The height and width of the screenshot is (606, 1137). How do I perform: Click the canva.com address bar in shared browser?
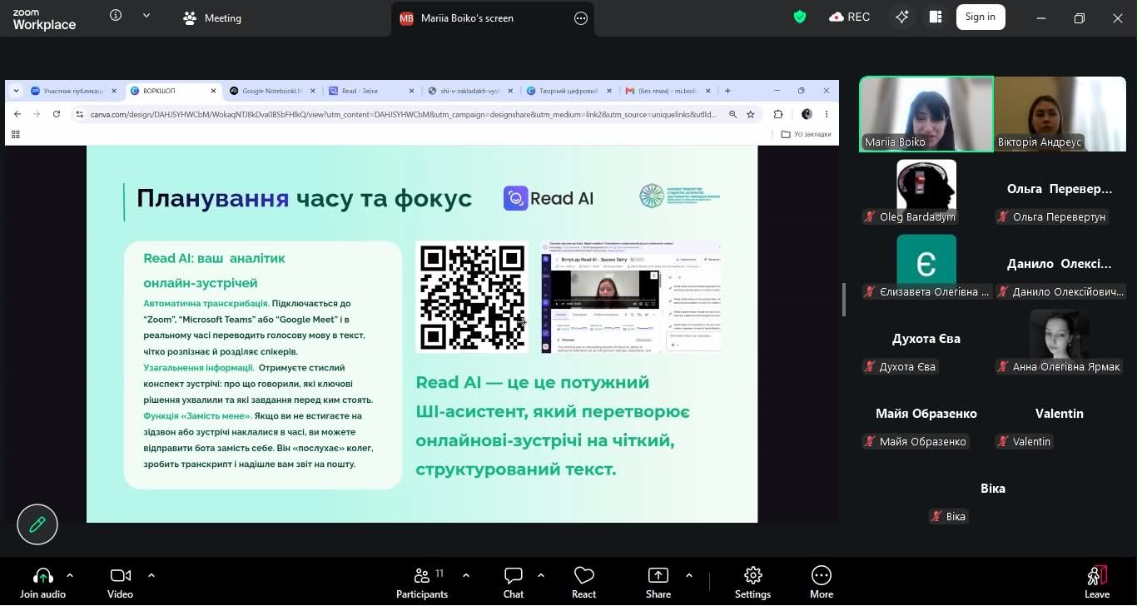click(x=403, y=114)
